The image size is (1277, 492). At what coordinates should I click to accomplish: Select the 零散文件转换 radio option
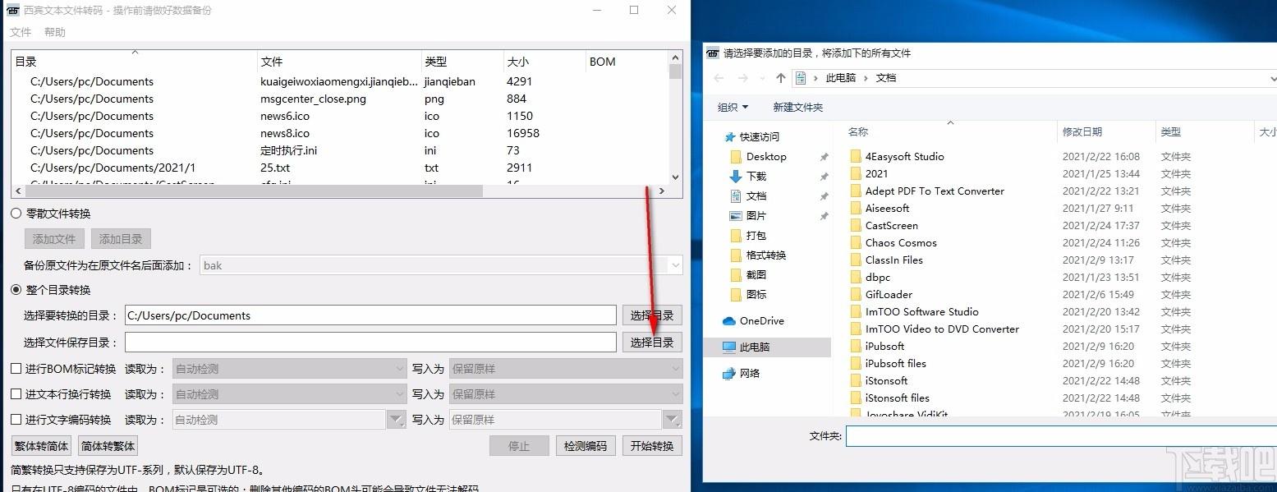tap(16, 214)
